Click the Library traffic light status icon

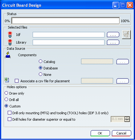point(10,42)
